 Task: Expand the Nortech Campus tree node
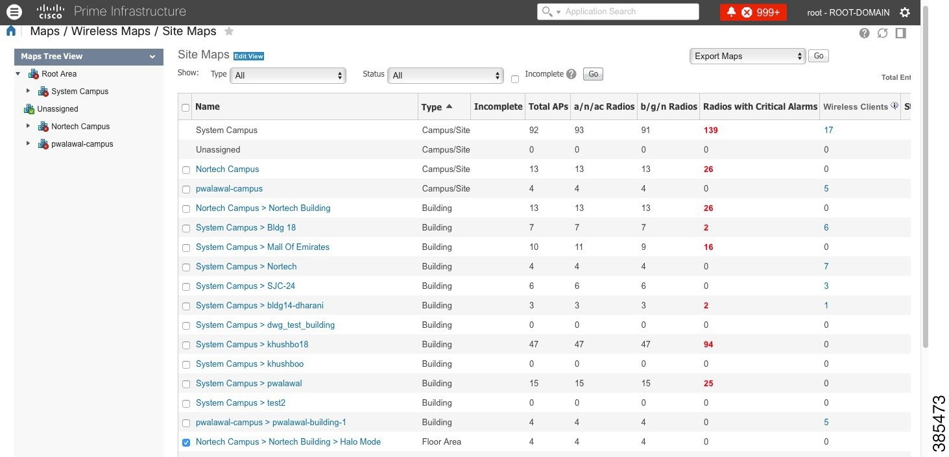[x=28, y=126]
